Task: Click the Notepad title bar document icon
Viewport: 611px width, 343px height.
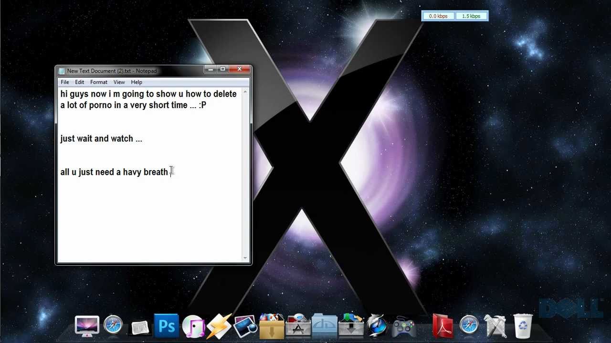Action: coord(62,71)
